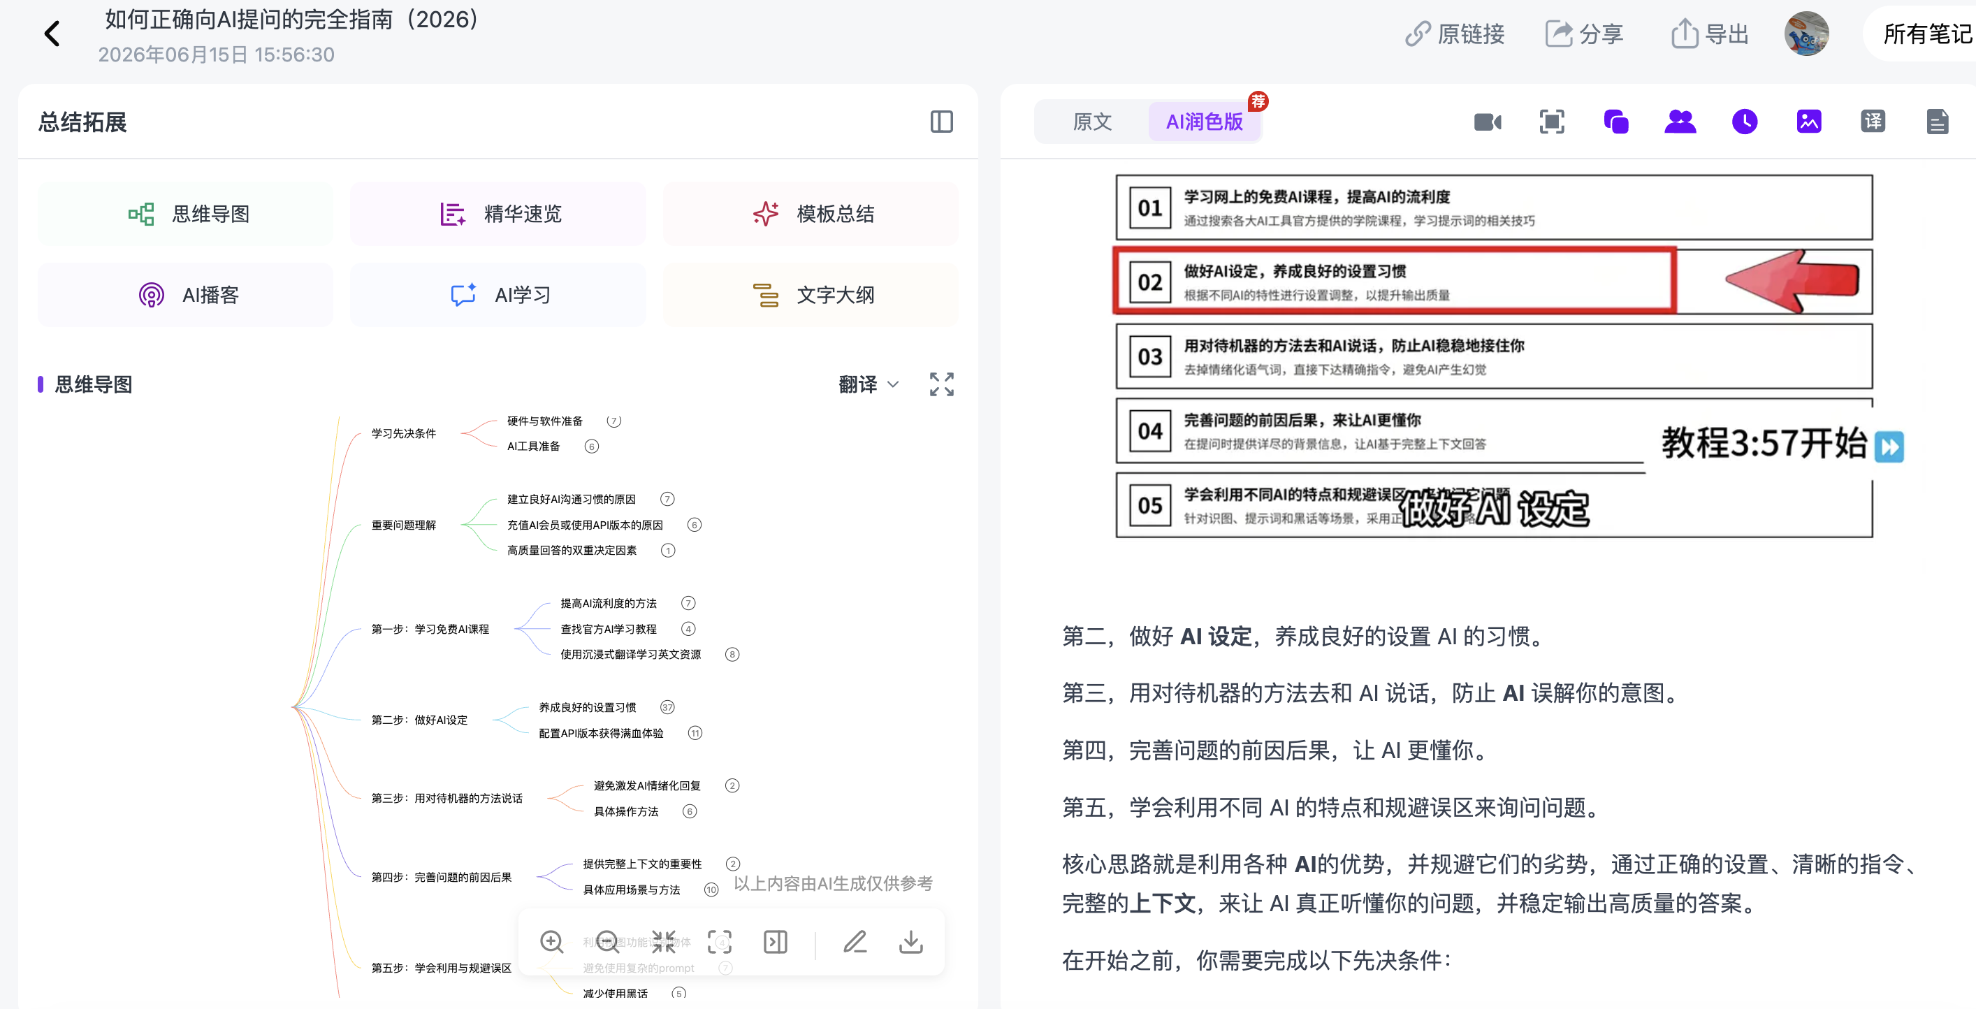Image resolution: width=1976 pixels, height=1009 pixels.
Task: Select the 重要问题理解 node
Action: (403, 525)
